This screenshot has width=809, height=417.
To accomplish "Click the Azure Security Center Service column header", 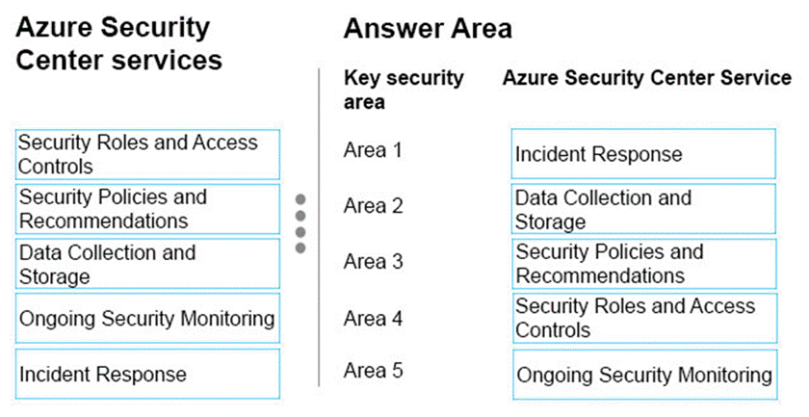I will pyautogui.click(x=646, y=78).
